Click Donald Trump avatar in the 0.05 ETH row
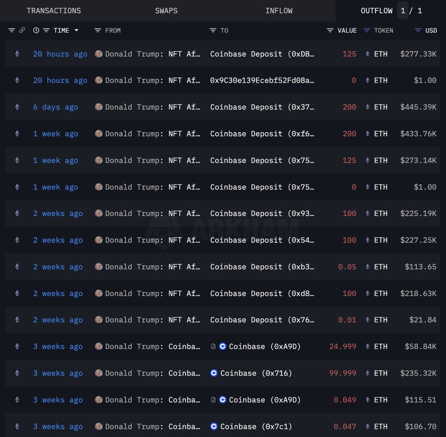 tap(99, 266)
